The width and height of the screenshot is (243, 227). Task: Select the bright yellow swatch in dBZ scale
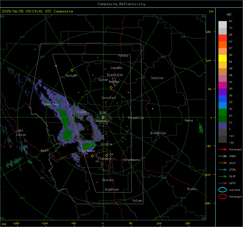click(222, 58)
